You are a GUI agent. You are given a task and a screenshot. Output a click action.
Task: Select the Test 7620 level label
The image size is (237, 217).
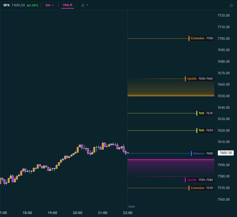[205, 130]
